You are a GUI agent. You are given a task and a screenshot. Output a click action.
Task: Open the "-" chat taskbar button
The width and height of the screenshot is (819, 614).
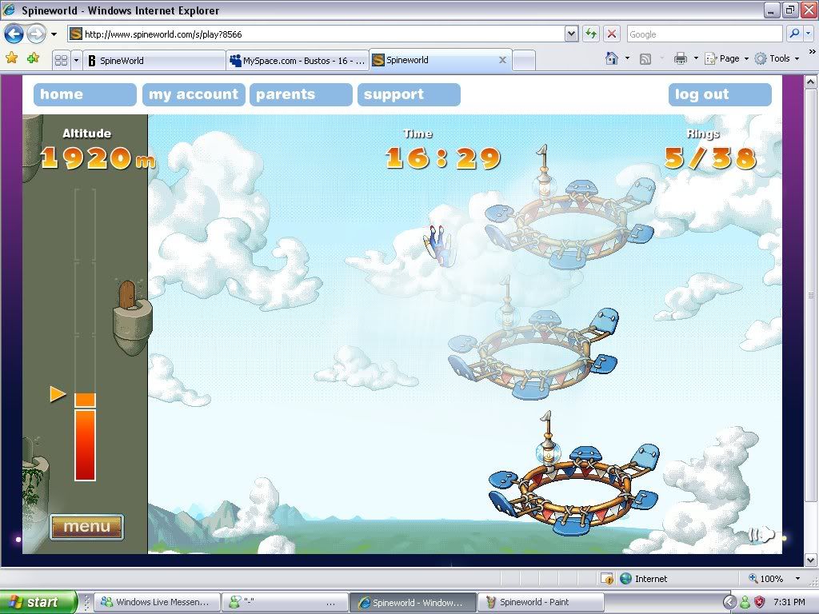284,602
